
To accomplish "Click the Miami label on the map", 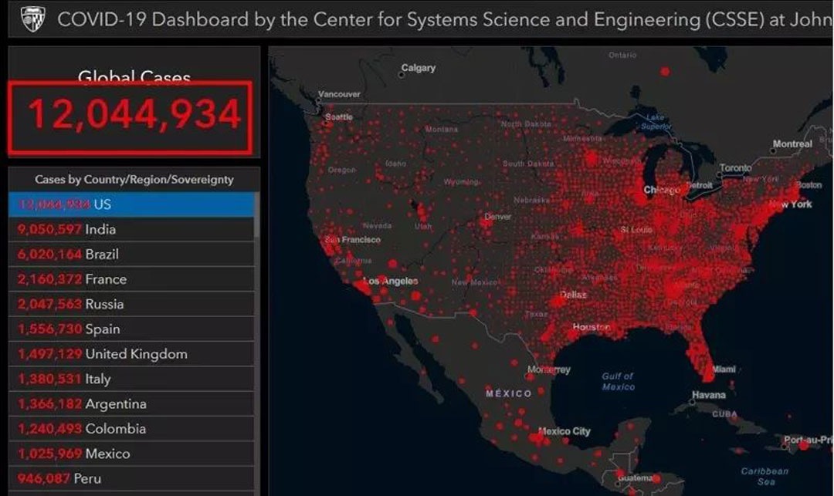I will 724,369.
